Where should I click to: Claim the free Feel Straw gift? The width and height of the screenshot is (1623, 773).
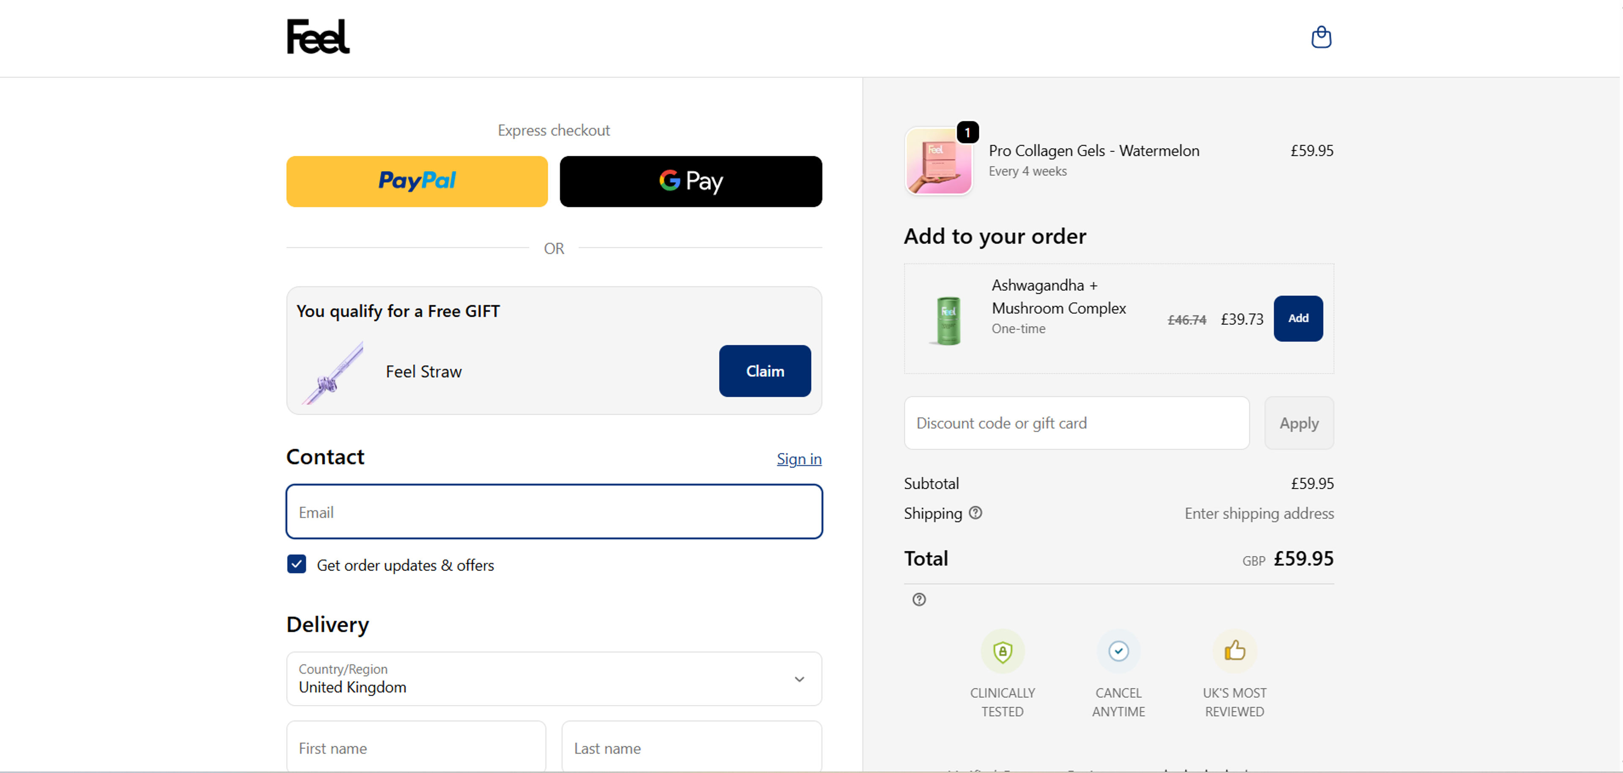coord(764,371)
